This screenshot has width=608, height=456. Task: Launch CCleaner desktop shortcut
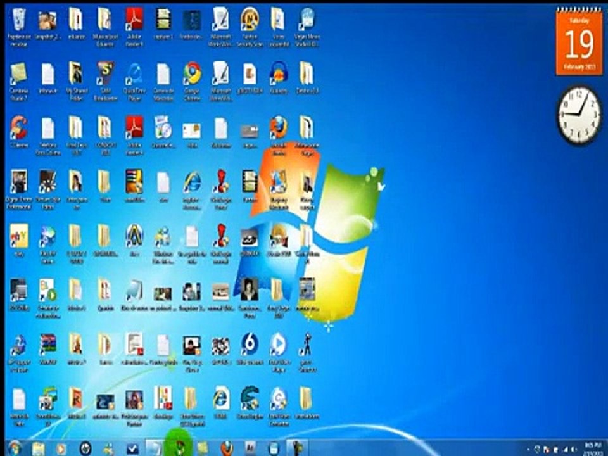(x=18, y=132)
